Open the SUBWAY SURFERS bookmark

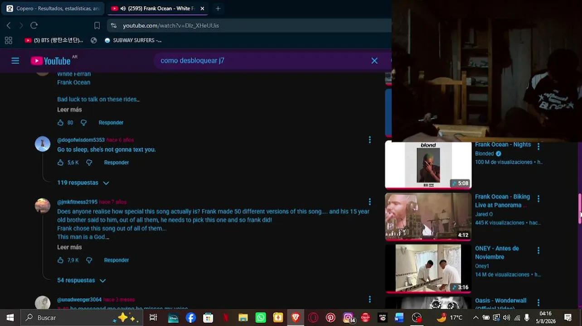(x=133, y=40)
